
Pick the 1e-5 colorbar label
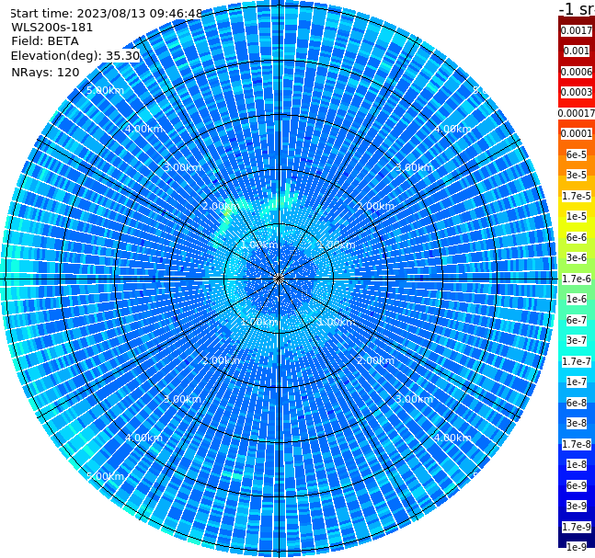[577, 216]
